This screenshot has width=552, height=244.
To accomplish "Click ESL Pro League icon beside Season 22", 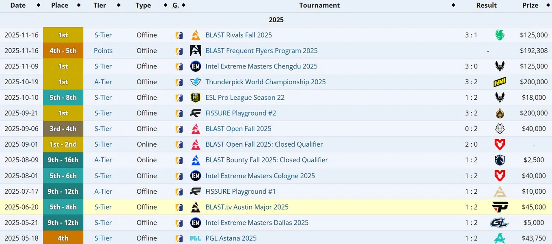I will 196,97.
